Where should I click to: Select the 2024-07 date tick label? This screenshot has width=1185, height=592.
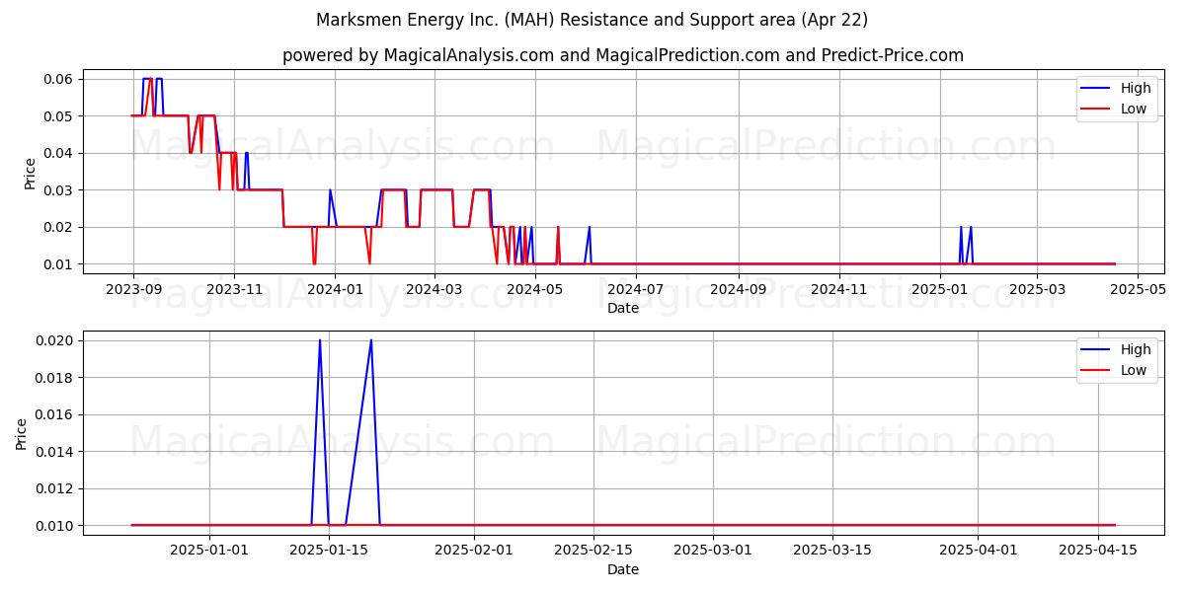coord(635,290)
